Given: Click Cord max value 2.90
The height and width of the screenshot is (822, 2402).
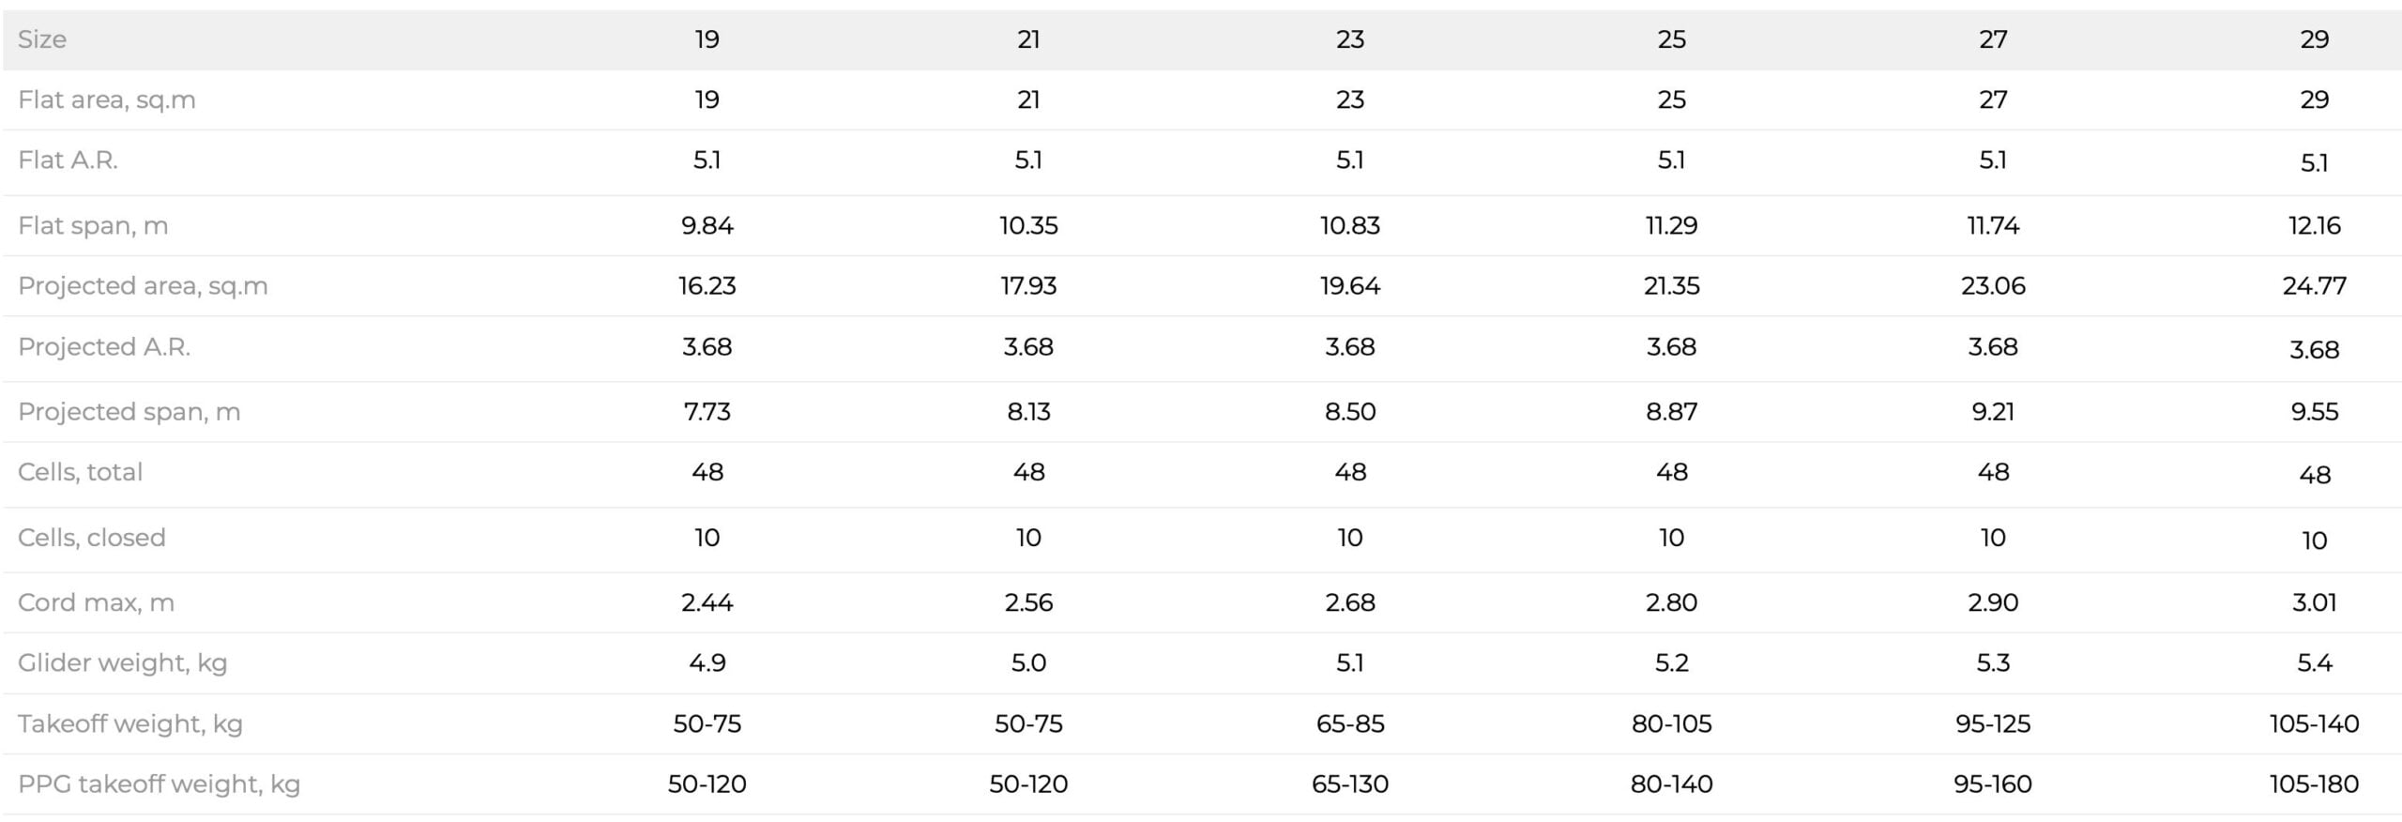Looking at the screenshot, I should pos(1993,602).
